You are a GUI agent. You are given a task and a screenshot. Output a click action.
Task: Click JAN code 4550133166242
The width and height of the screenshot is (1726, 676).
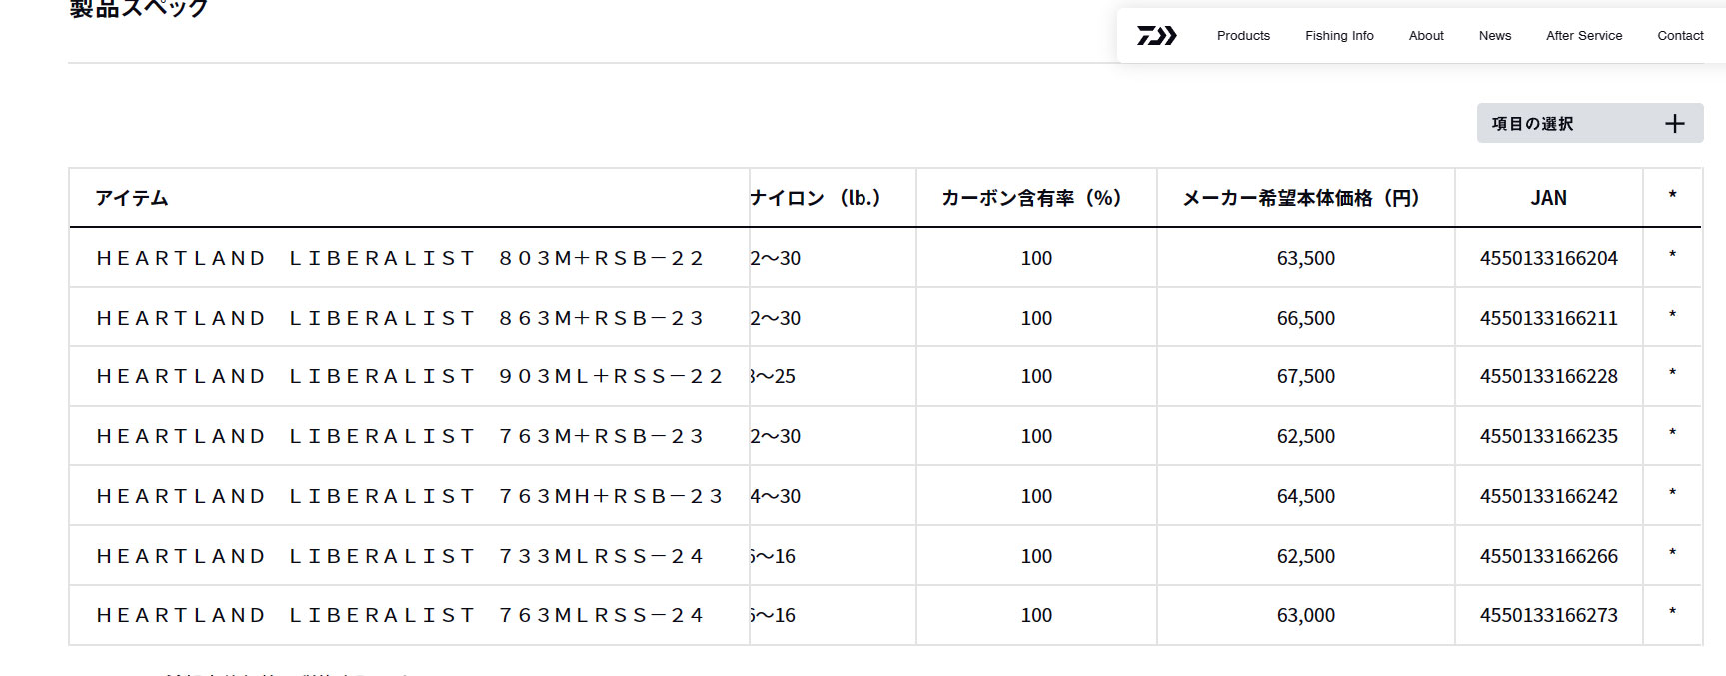tap(1548, 496)
